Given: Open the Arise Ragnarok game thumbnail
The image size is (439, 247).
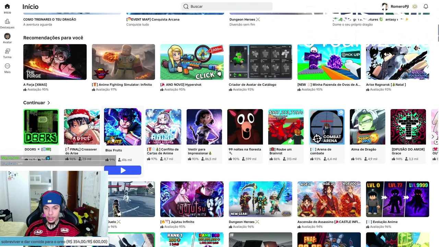Looking at the screenshot, I should [x=398, y=62].
